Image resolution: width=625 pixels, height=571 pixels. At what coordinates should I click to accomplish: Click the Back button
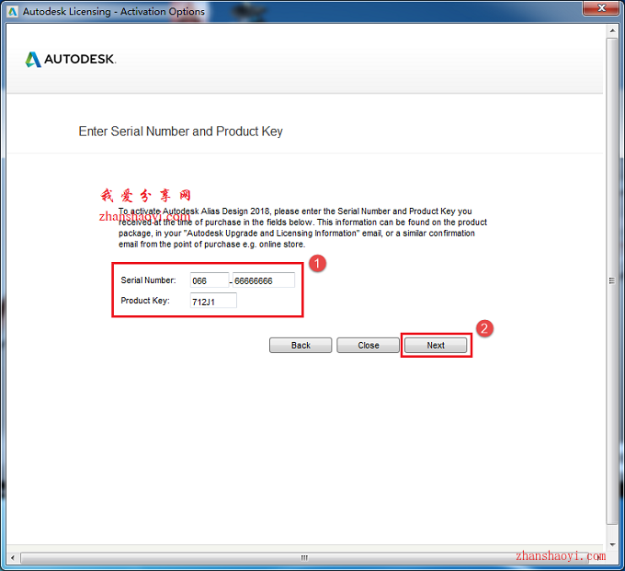coord(301,346)
